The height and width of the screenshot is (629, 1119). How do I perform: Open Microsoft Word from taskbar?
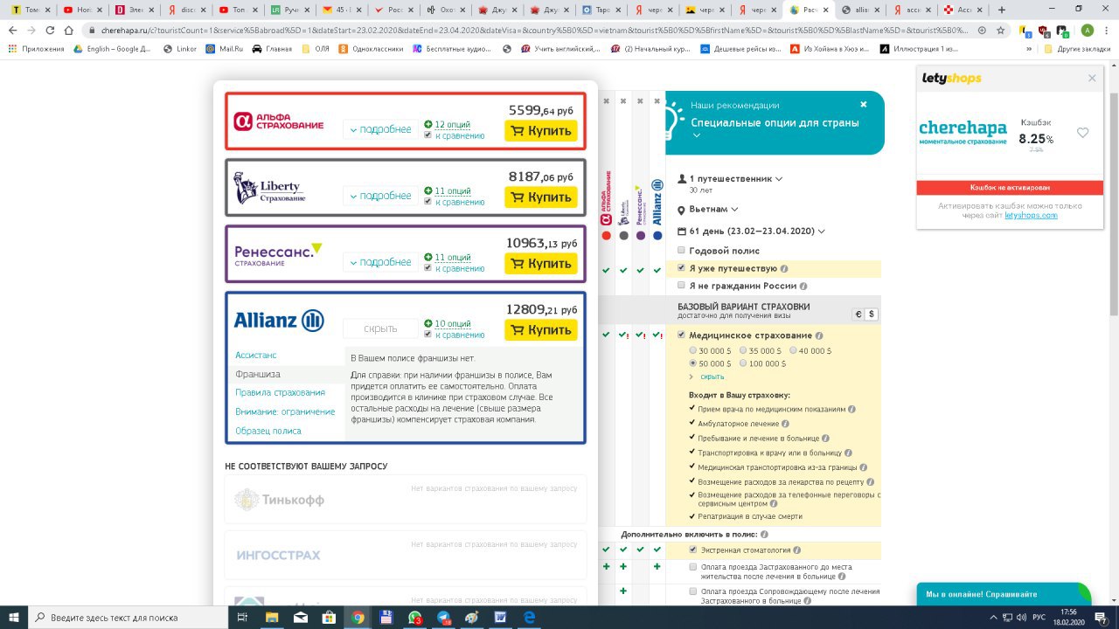click(x=500, y=617)
